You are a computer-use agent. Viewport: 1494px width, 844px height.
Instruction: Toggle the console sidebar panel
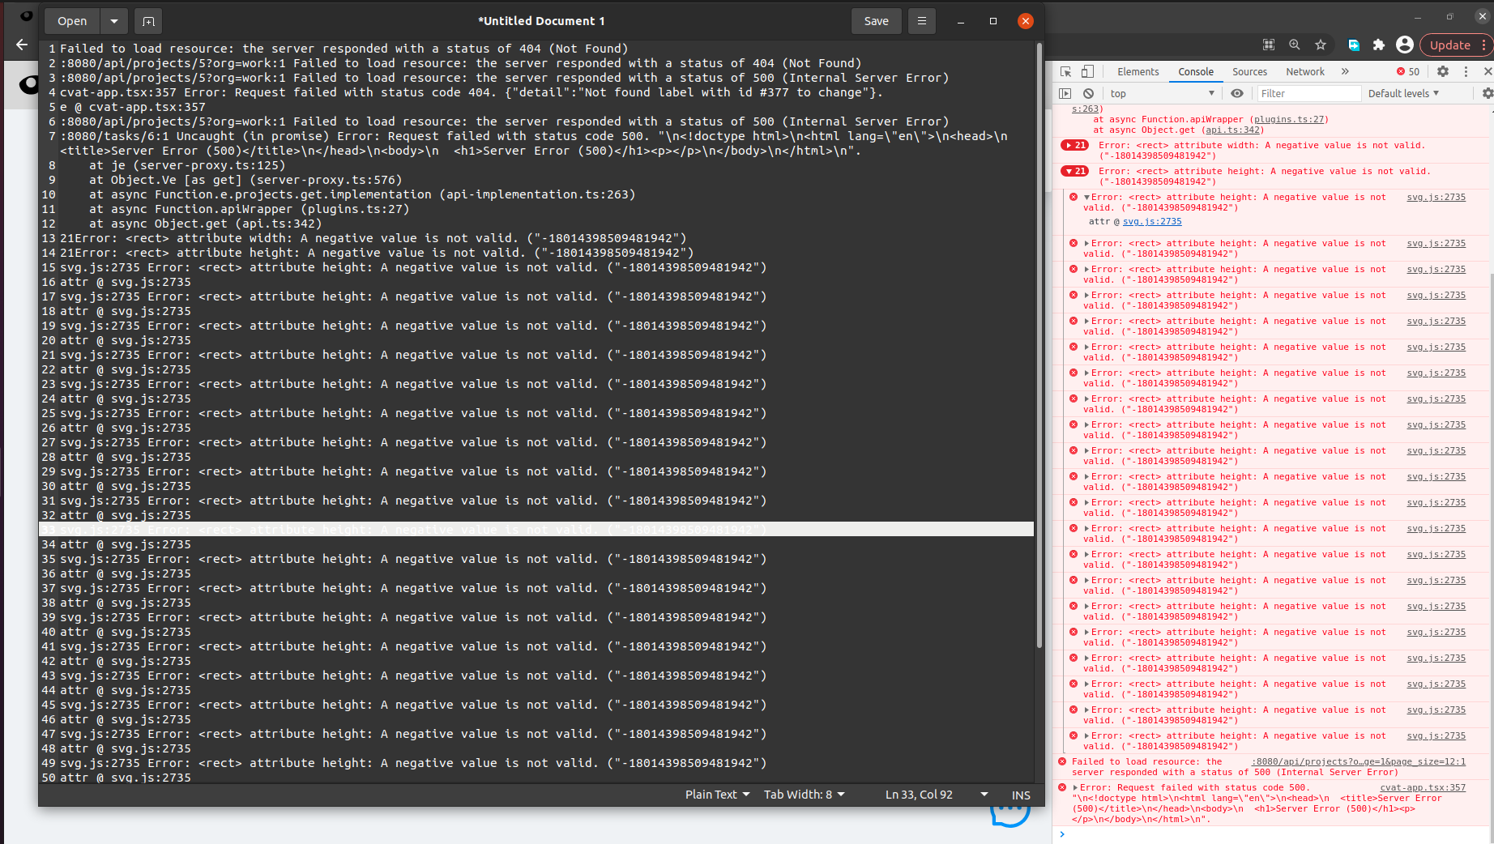point(1065,93)
